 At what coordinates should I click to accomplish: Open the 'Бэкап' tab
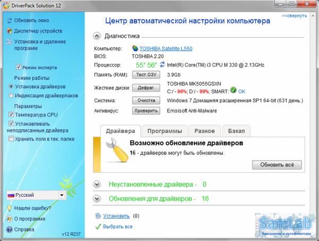click(x=237, y=131)
